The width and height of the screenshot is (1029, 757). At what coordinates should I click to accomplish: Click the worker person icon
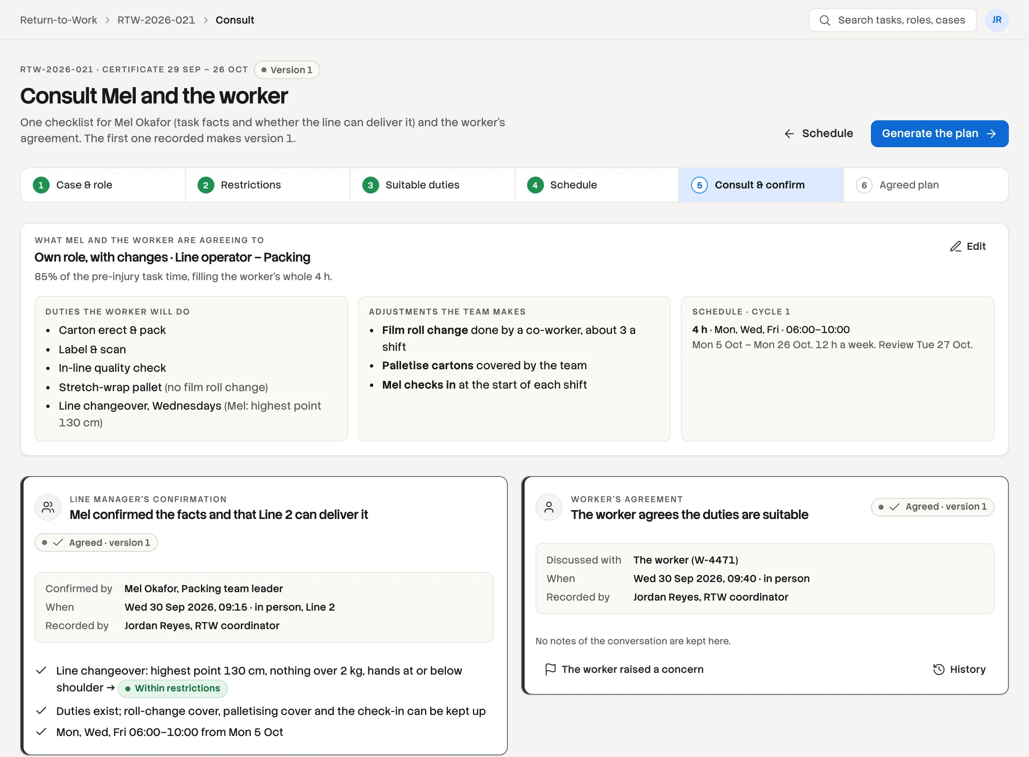(549, 507)
